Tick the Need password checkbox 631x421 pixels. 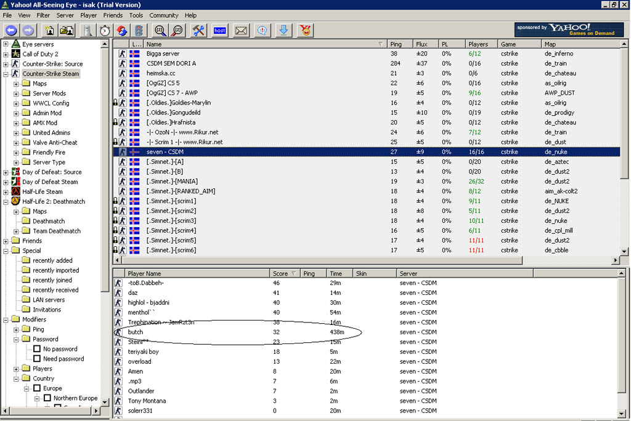[37, 358]
